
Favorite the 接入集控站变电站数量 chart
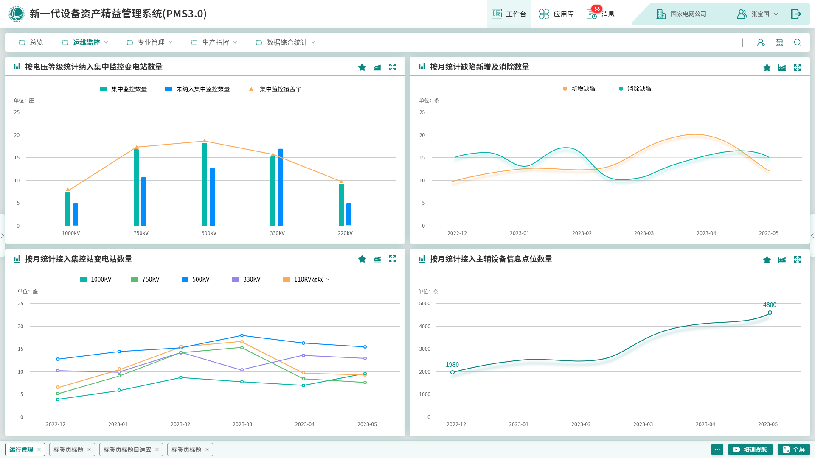click(362, 259)
